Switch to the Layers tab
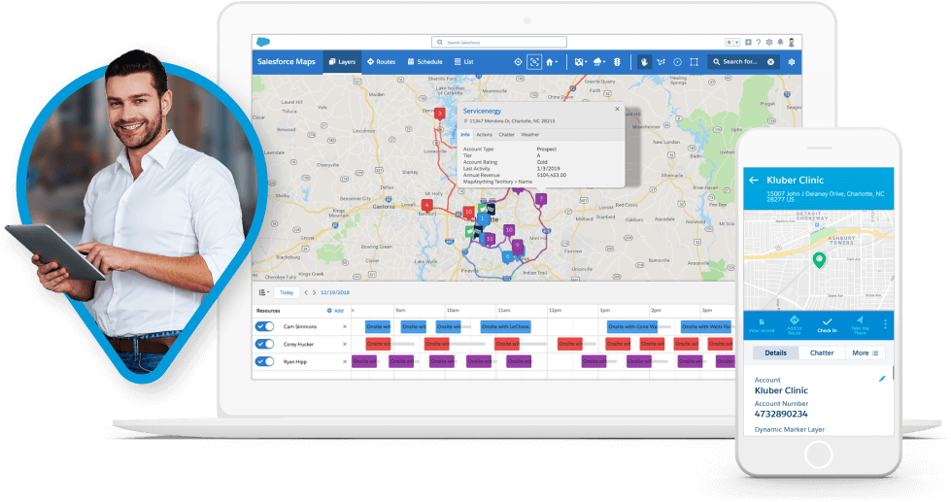 (342, 62)
